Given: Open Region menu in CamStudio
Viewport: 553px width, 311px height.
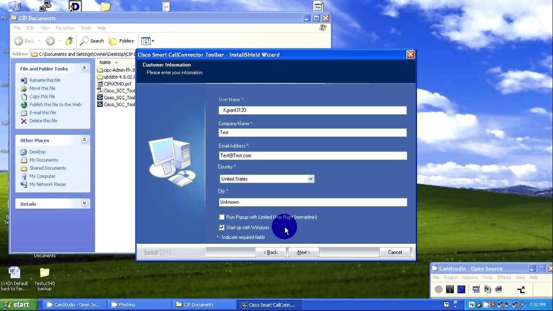Looking at the screenshot, I should (451, 277).
